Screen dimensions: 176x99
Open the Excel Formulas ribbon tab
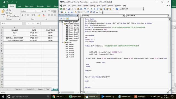40,6
